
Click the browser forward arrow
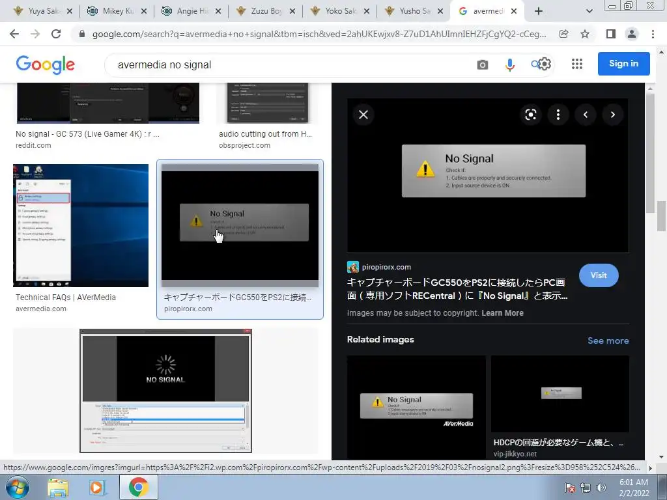tap(35, 34)
